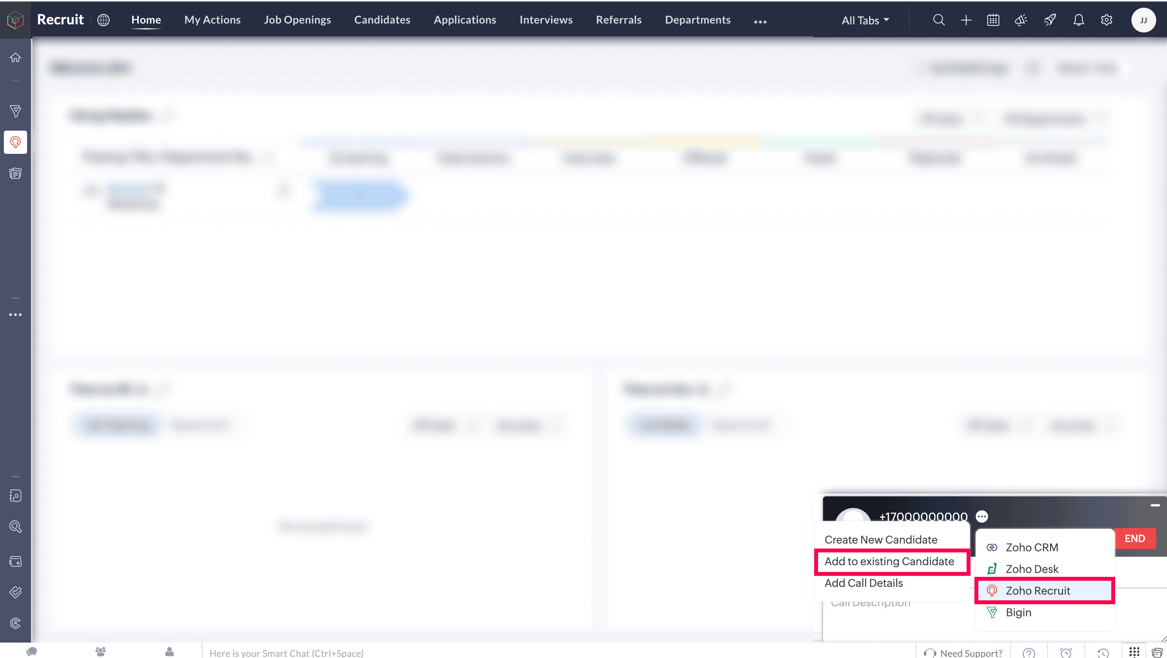Select Zoho Recruit from app list
The image size is (1167, 658).
(1038, 590)
